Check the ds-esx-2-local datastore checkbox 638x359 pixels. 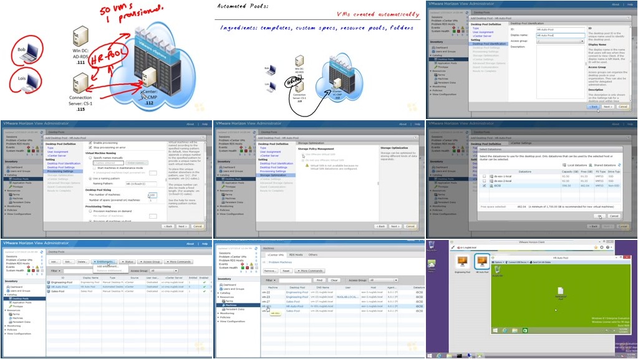pyautogui.click(x=484, y=181)
